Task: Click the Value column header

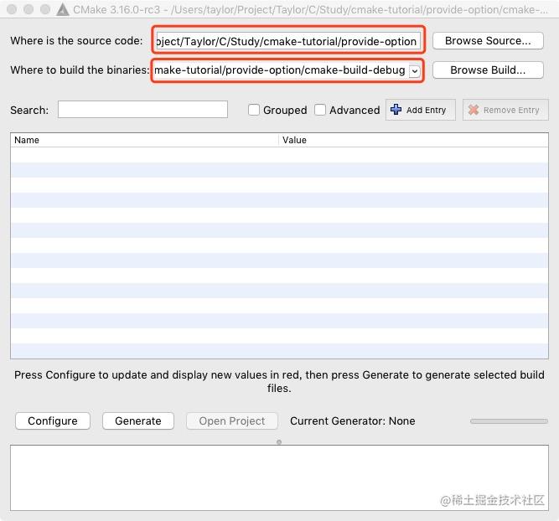Action: (413, 140)
